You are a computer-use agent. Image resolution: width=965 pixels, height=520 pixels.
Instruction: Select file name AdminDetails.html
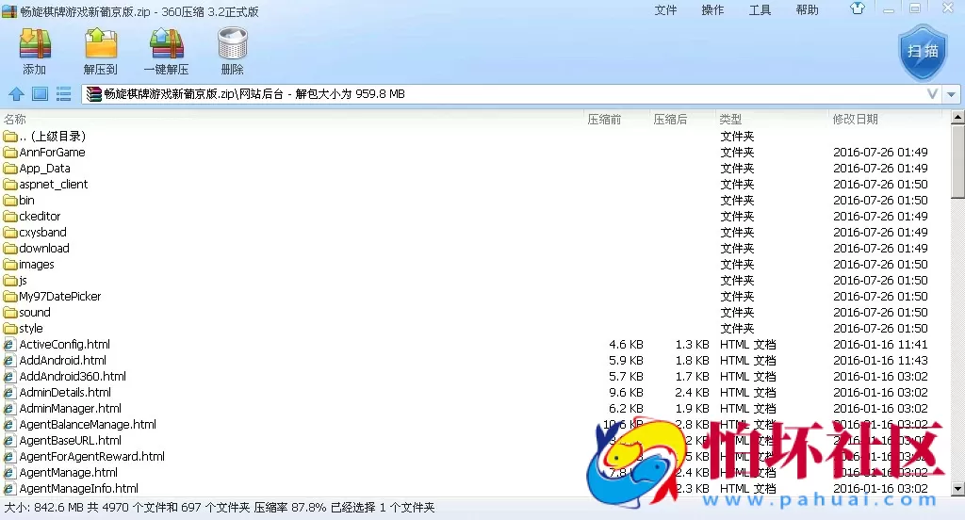click(65, 392)
